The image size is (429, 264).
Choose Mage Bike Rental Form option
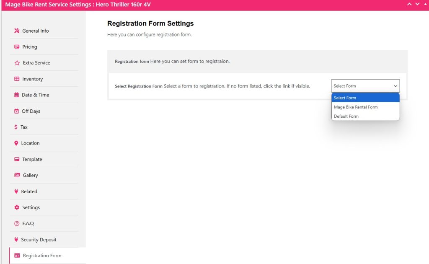(x=356, y=107)
